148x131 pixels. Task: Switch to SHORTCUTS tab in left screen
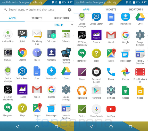pos(62,18)
